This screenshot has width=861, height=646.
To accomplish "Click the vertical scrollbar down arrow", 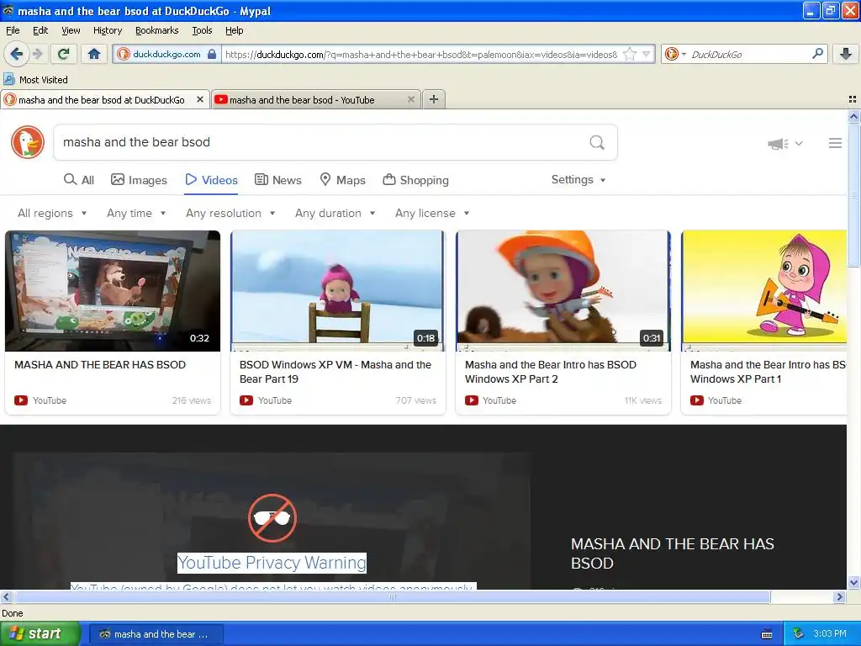I will click(853, 582).
